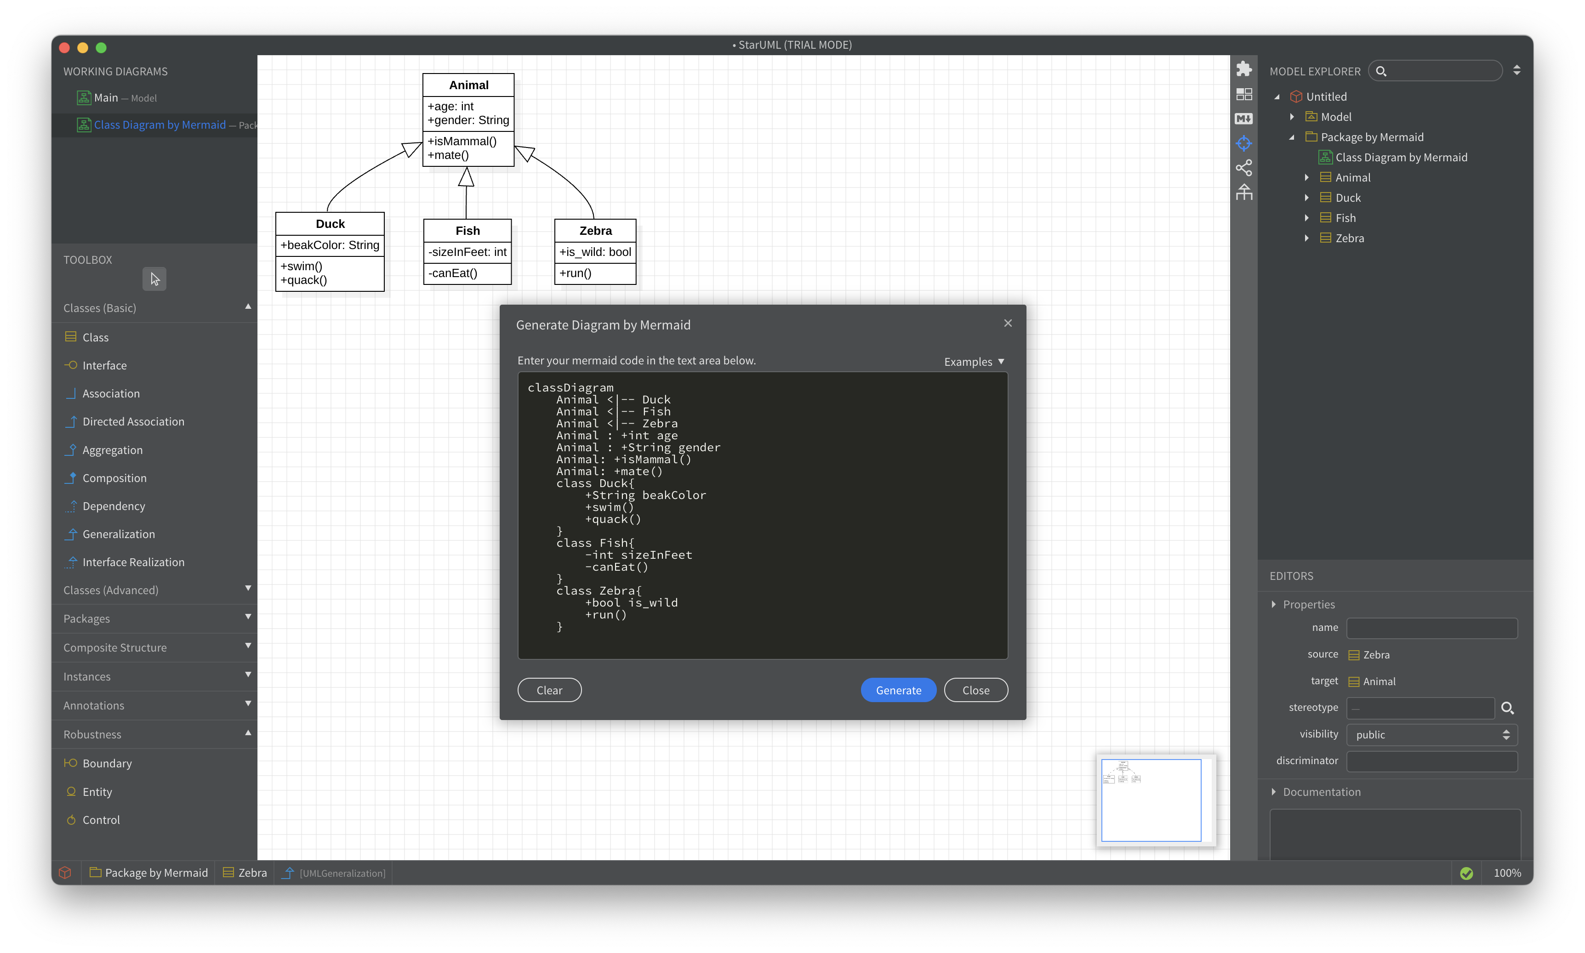
Task: Open the visibility public dropdown
Action: click(1431, 735)
